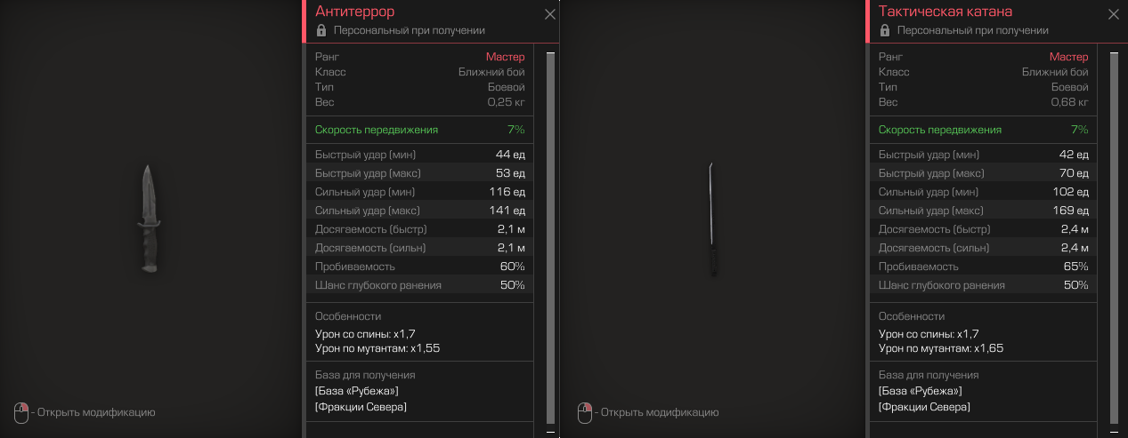
Task: Select the Антитеррор knife preview image
Action: (x=149, y=219)
